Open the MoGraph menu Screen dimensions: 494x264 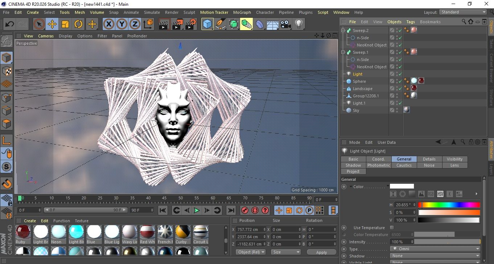coord(242,12)
